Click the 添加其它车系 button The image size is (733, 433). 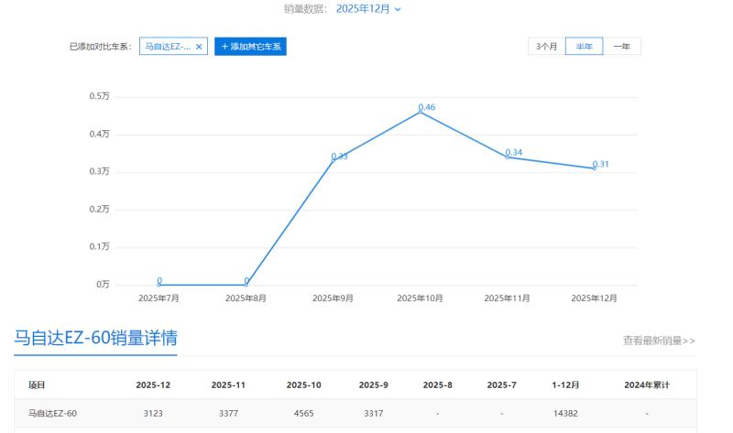(x=250, y=47)
